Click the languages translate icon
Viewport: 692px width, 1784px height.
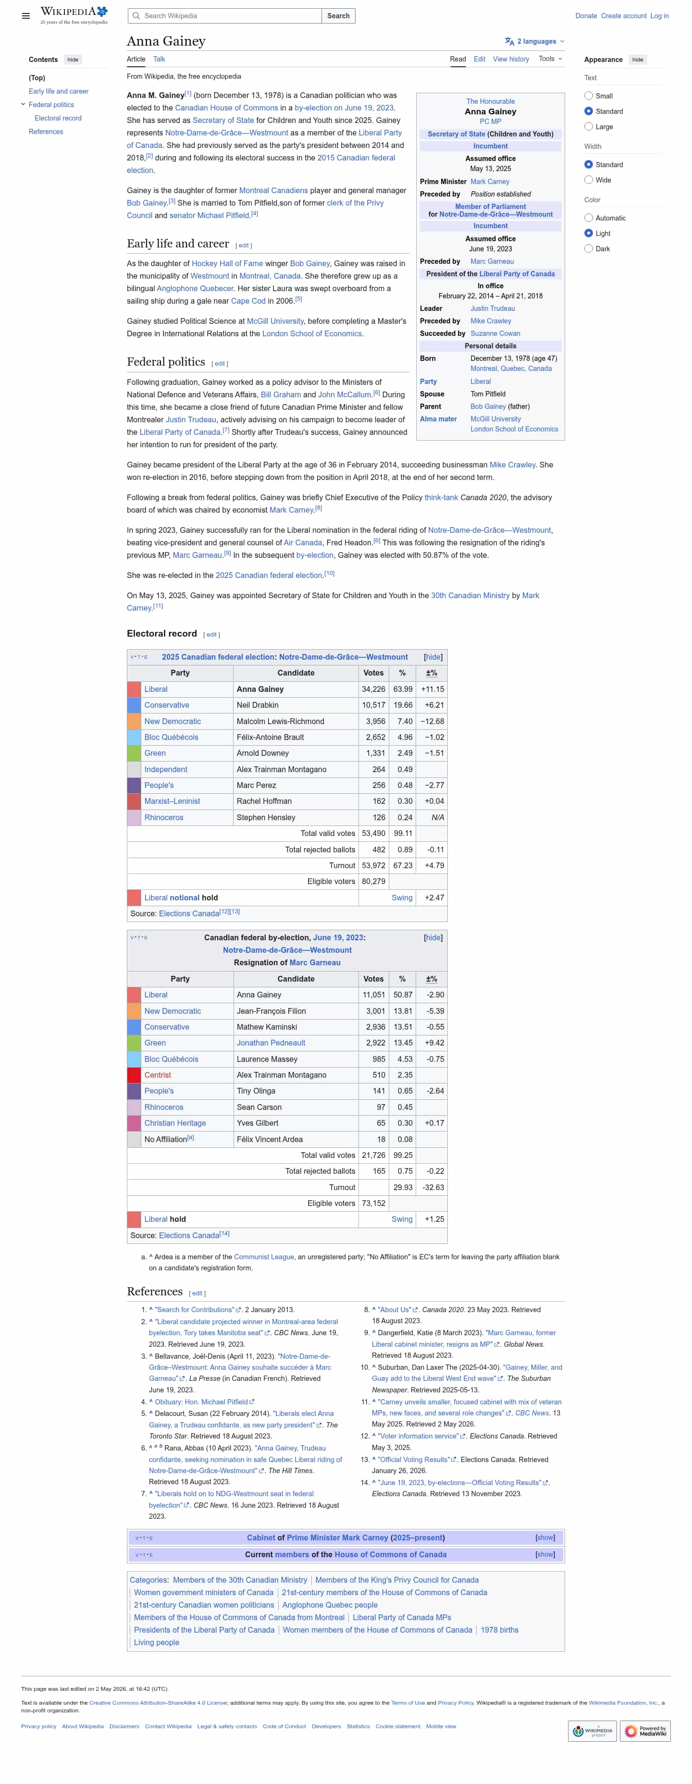(x=509, y=41)
